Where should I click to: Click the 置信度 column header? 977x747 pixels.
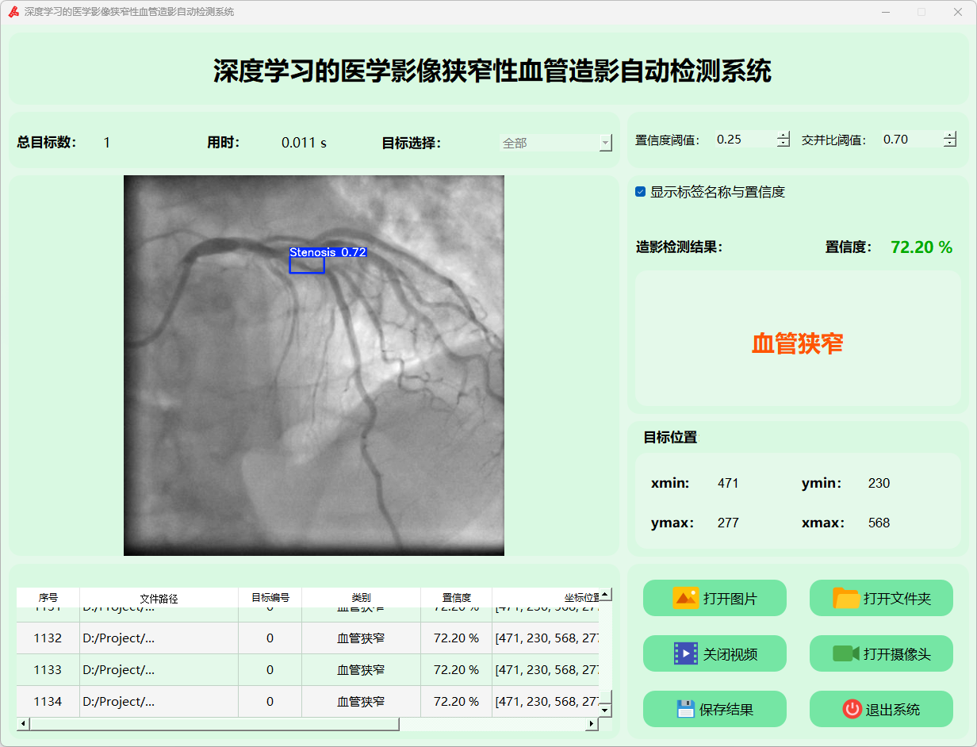tap(456, 598)
